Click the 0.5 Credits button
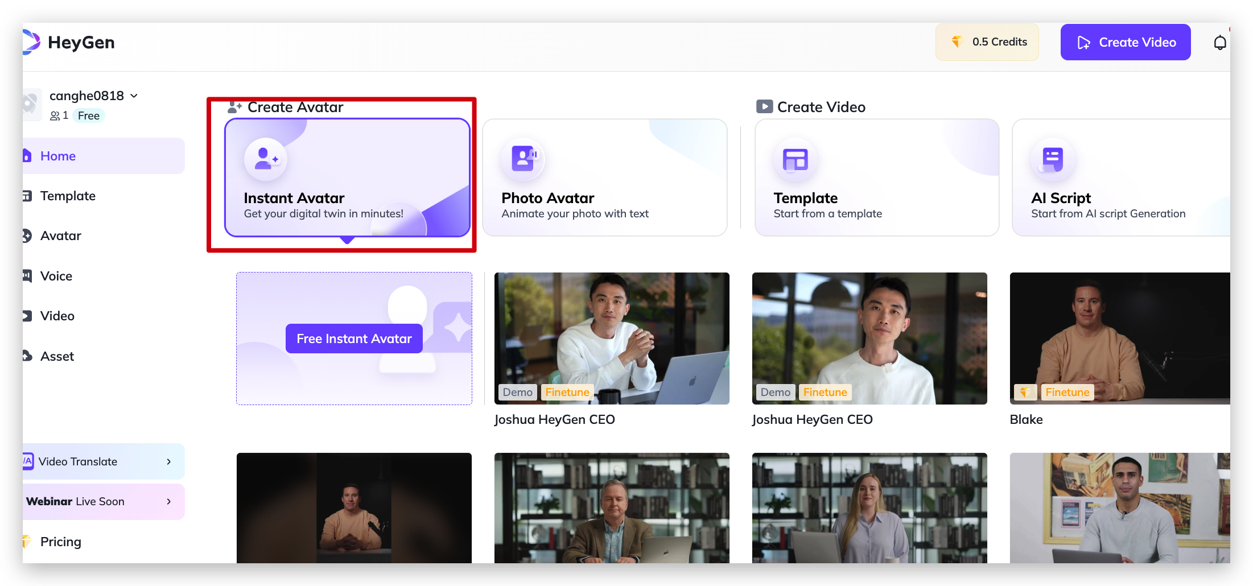1253x586 pixels. tap(987, 42)
